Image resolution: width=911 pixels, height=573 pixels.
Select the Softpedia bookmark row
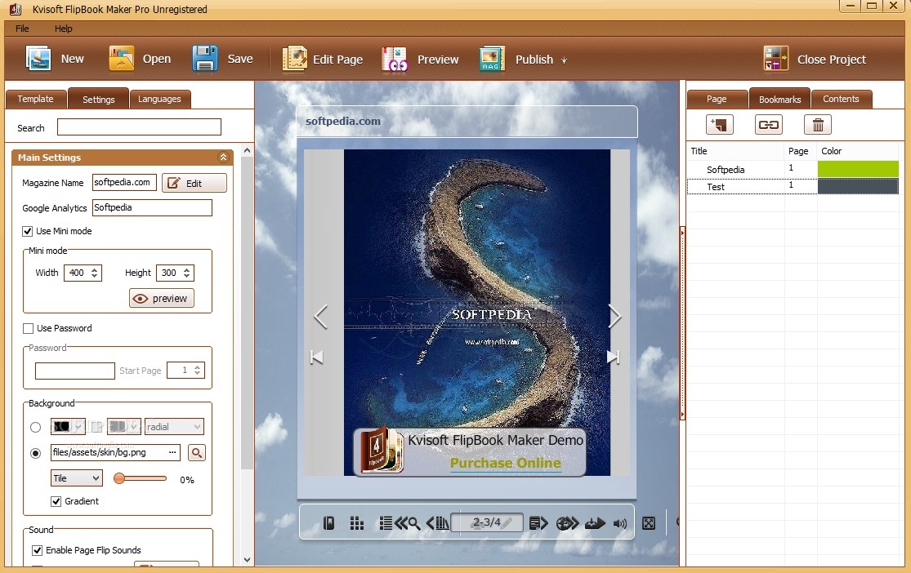[793, 169]
